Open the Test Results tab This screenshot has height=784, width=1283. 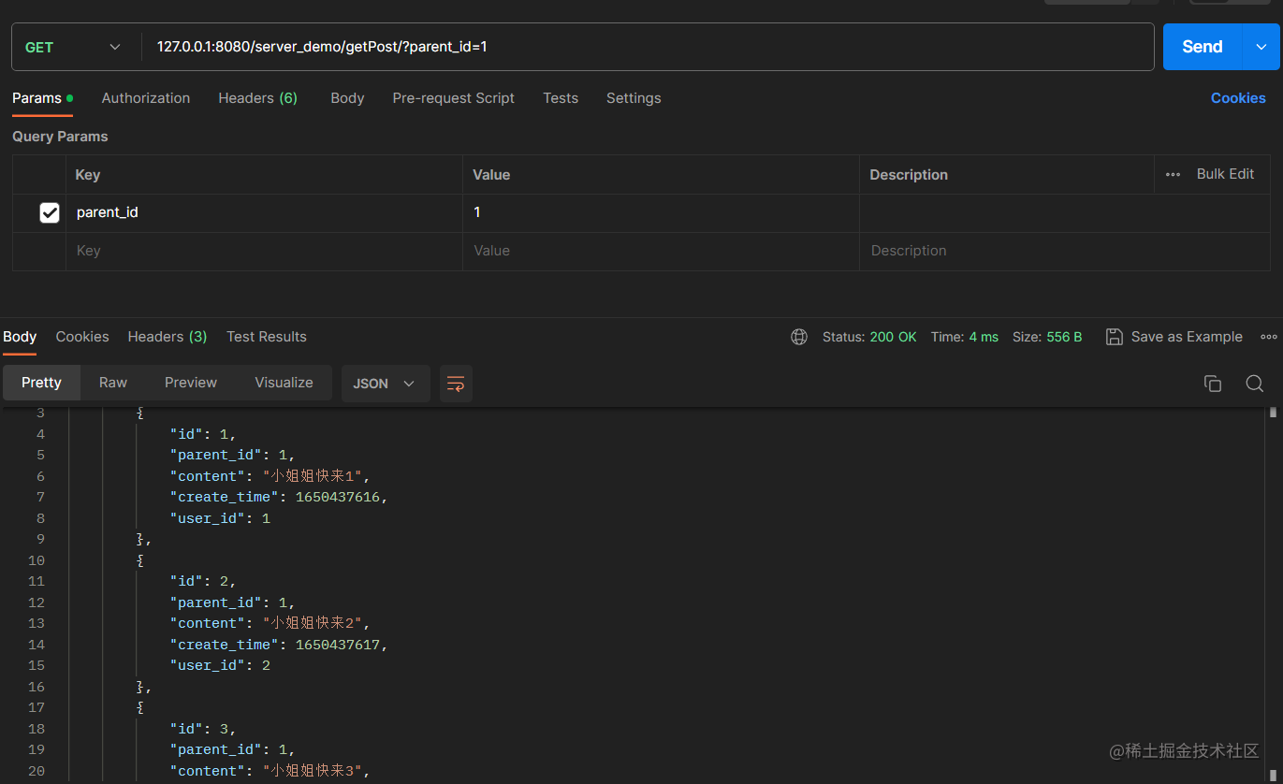pyautogui.click(x=267, y=337)
